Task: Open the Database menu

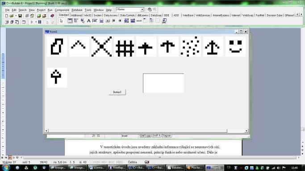Action: pos(77,10)
